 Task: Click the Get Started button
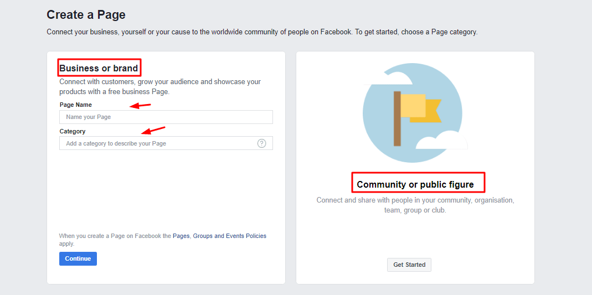[x=409, y=265]
